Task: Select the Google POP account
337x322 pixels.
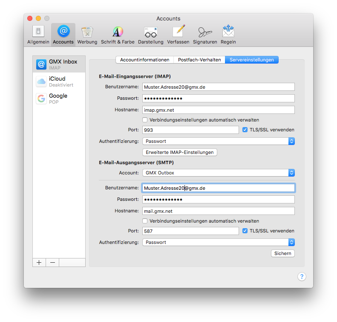Action: [x=59, y=99]
